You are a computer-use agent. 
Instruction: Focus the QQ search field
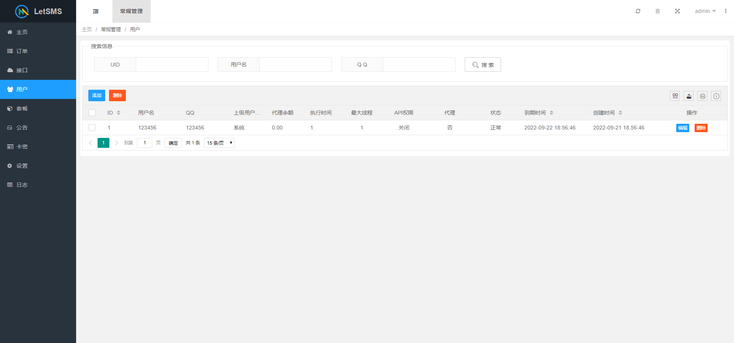pyautogui.click(x=419, y=65)
